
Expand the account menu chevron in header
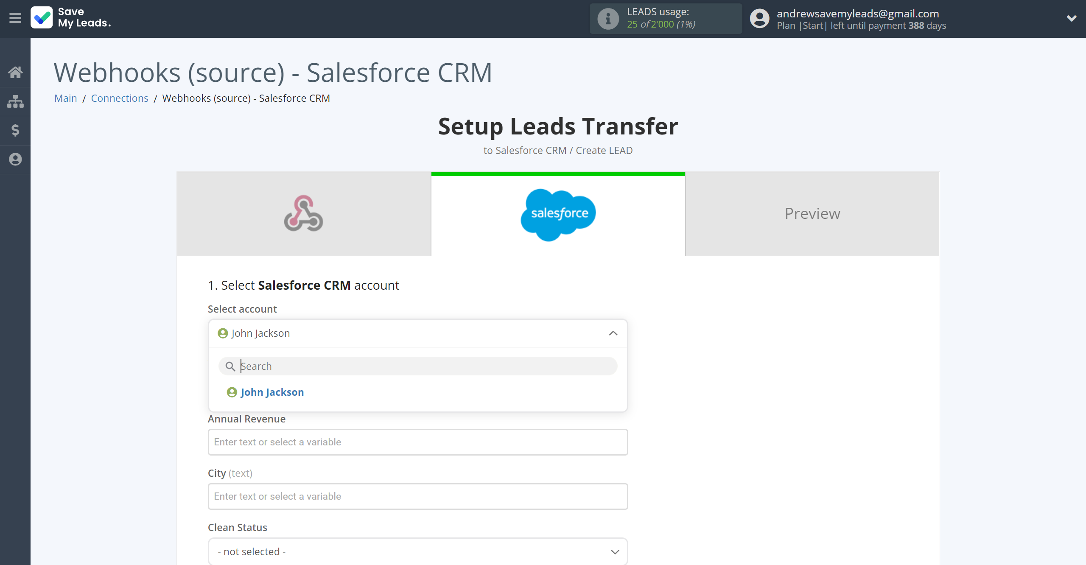tap(1072, 18)
